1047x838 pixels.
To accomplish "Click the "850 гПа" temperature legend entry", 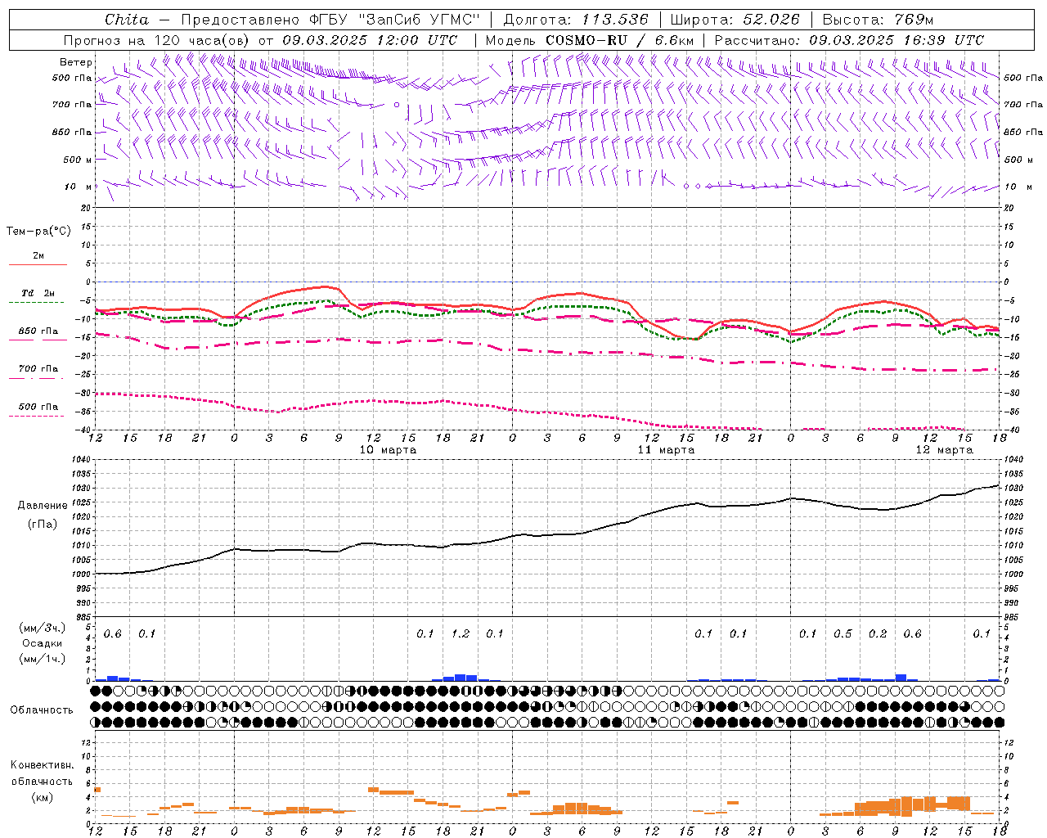I will 38,331.
